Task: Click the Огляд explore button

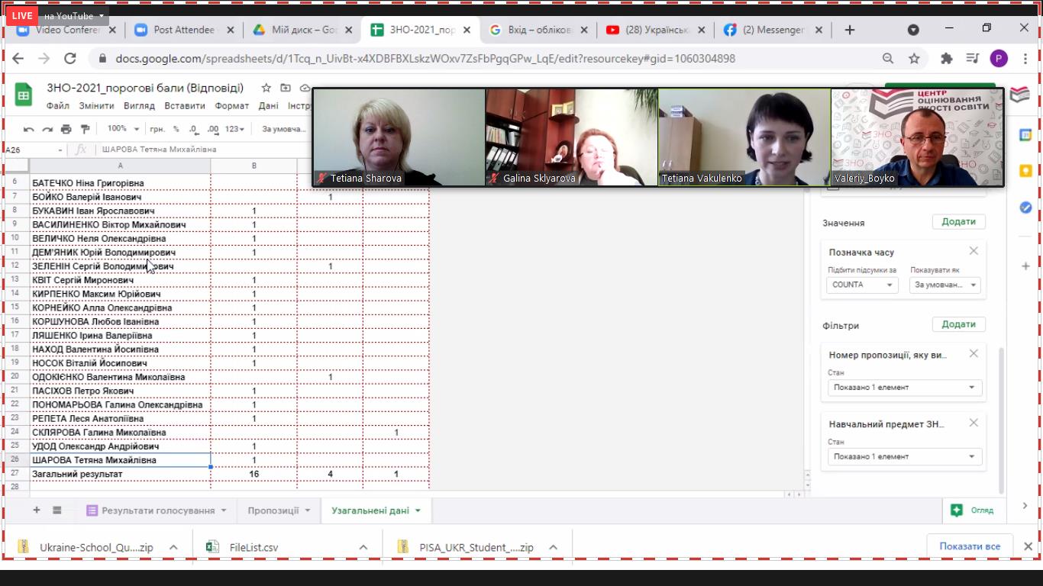Action: [x=973, y=510]
